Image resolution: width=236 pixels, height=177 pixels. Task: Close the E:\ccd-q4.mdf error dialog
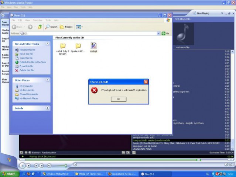pos(146,82)
